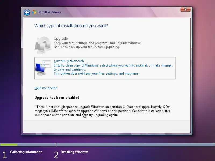This screenshot has width=215, height=161.
Task: Click 'Upgrade has been disabled' message heading
Action: [x=57, y=98]
